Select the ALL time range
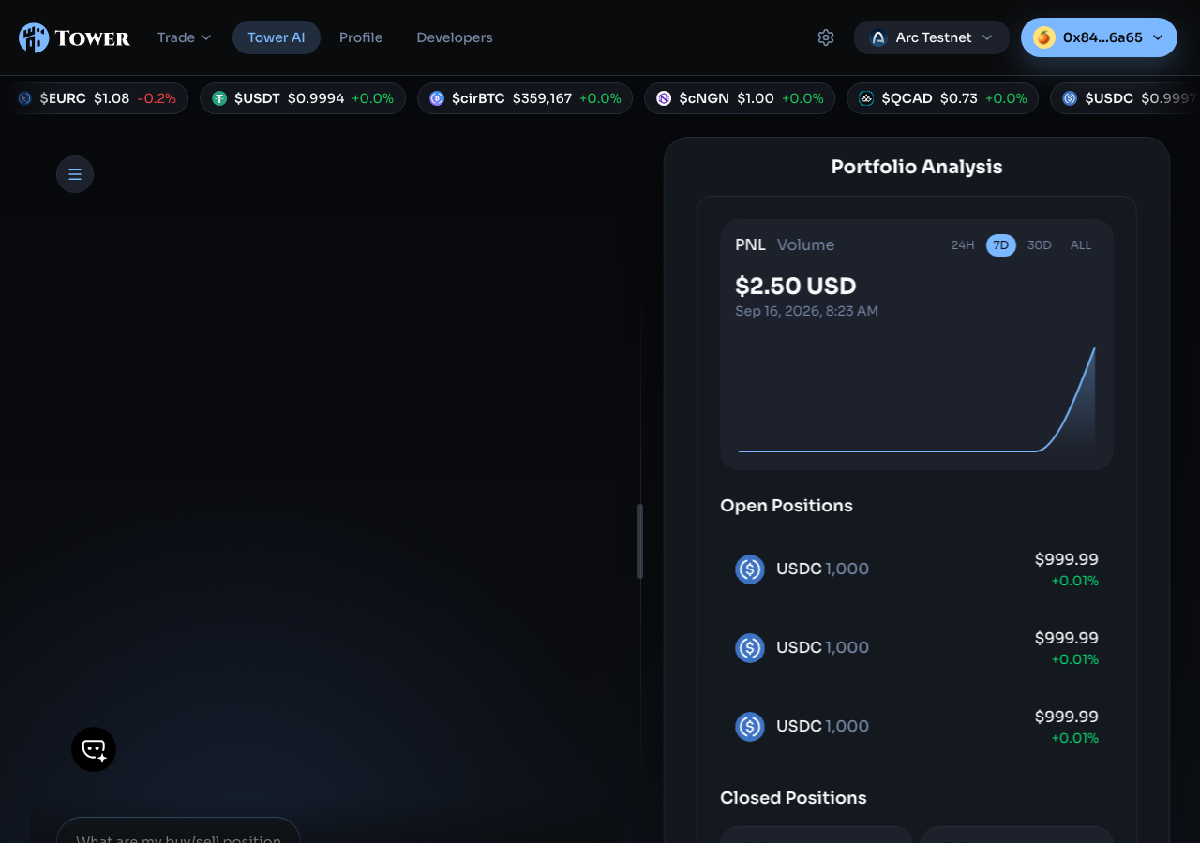The width and height of the screenshot is (1200, 843). click(x=1081, y=245)
